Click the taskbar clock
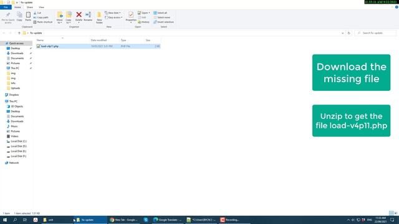Viewport: 399px width, 224px height. [380, 220]
